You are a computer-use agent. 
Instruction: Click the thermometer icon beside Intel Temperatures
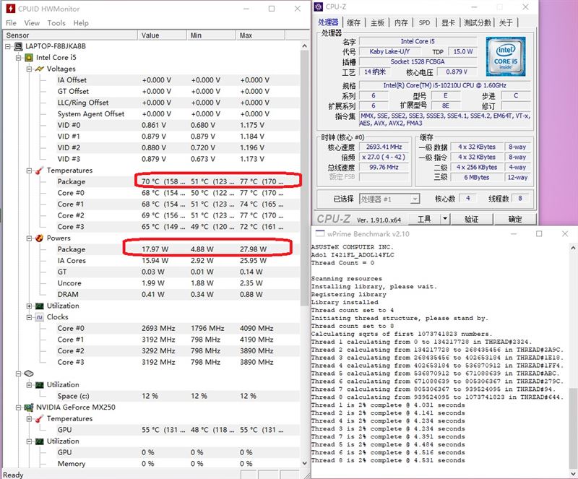(40, 171)
